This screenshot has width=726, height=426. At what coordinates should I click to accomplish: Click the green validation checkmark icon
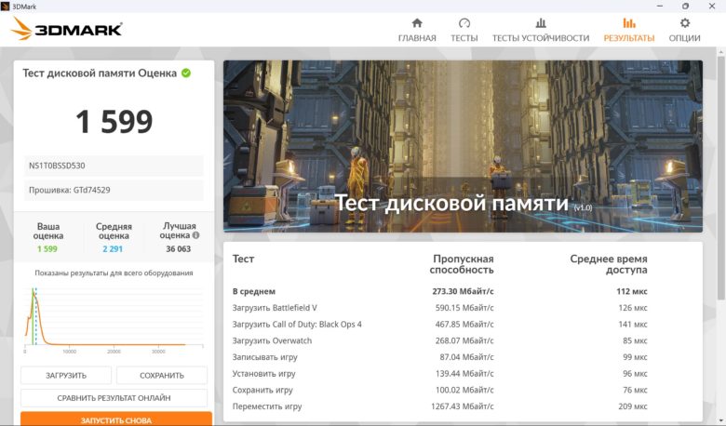(186, 73)
